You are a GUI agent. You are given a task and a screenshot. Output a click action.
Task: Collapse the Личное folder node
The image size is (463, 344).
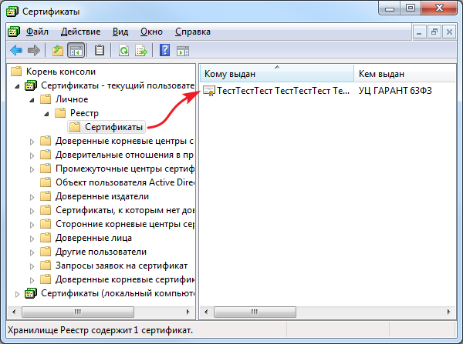coord(32,99)
